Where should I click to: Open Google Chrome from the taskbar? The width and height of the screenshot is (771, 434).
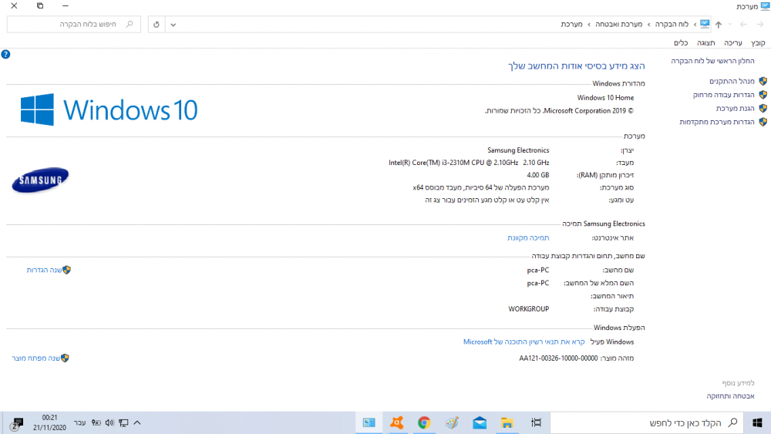coord(424,422)
